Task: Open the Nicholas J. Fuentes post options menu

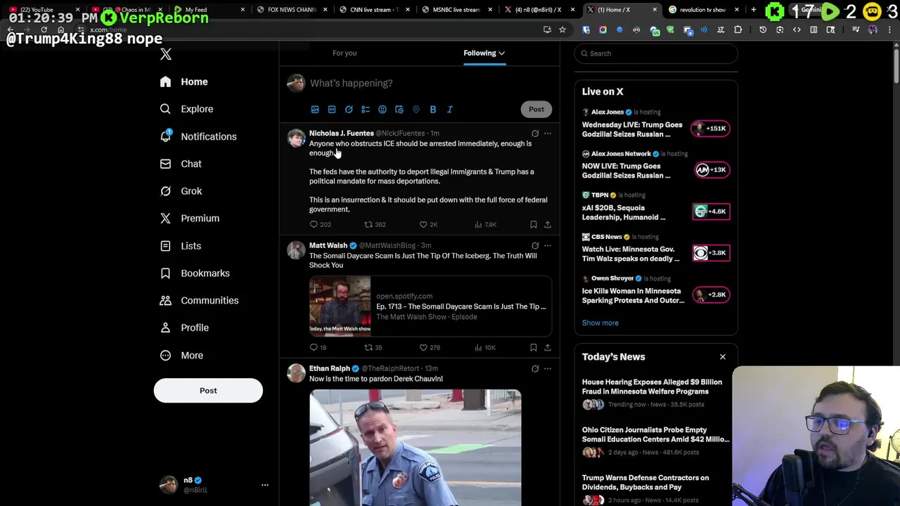Action: pyautogui.click(x=548, y=134)
